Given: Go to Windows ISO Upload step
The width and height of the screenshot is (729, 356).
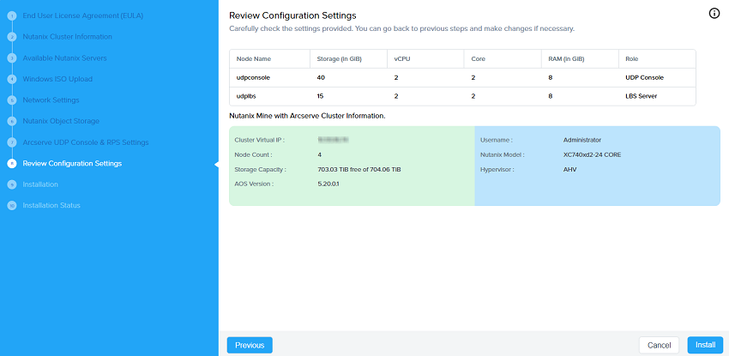Looking at the screenshot, I should (x=57, y=79).
